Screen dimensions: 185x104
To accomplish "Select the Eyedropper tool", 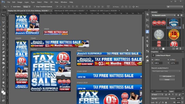I will (x=3, y=33).
